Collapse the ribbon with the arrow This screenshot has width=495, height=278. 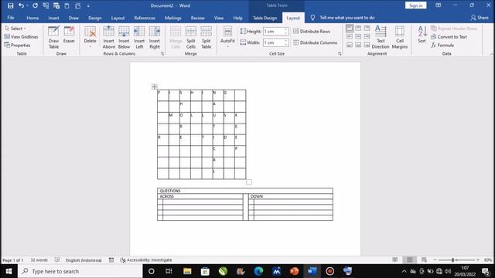click(x=491, y=54)
